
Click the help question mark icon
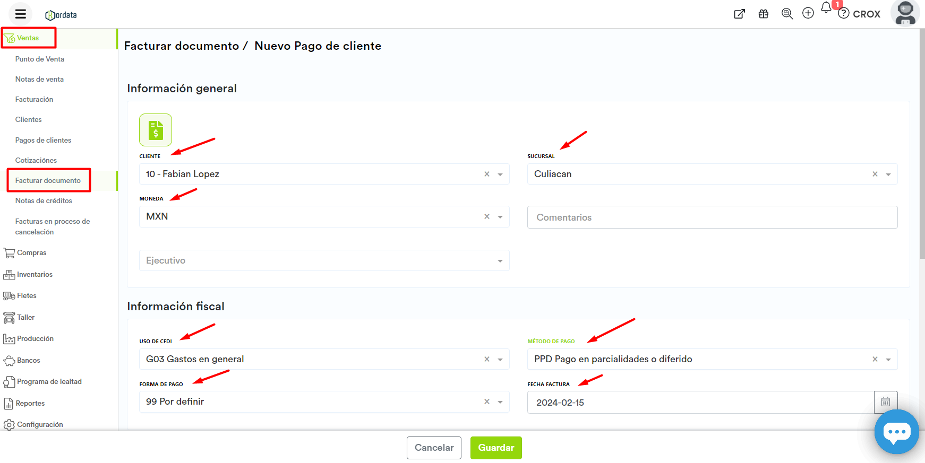pyautogui.click(x=843, y=13)
